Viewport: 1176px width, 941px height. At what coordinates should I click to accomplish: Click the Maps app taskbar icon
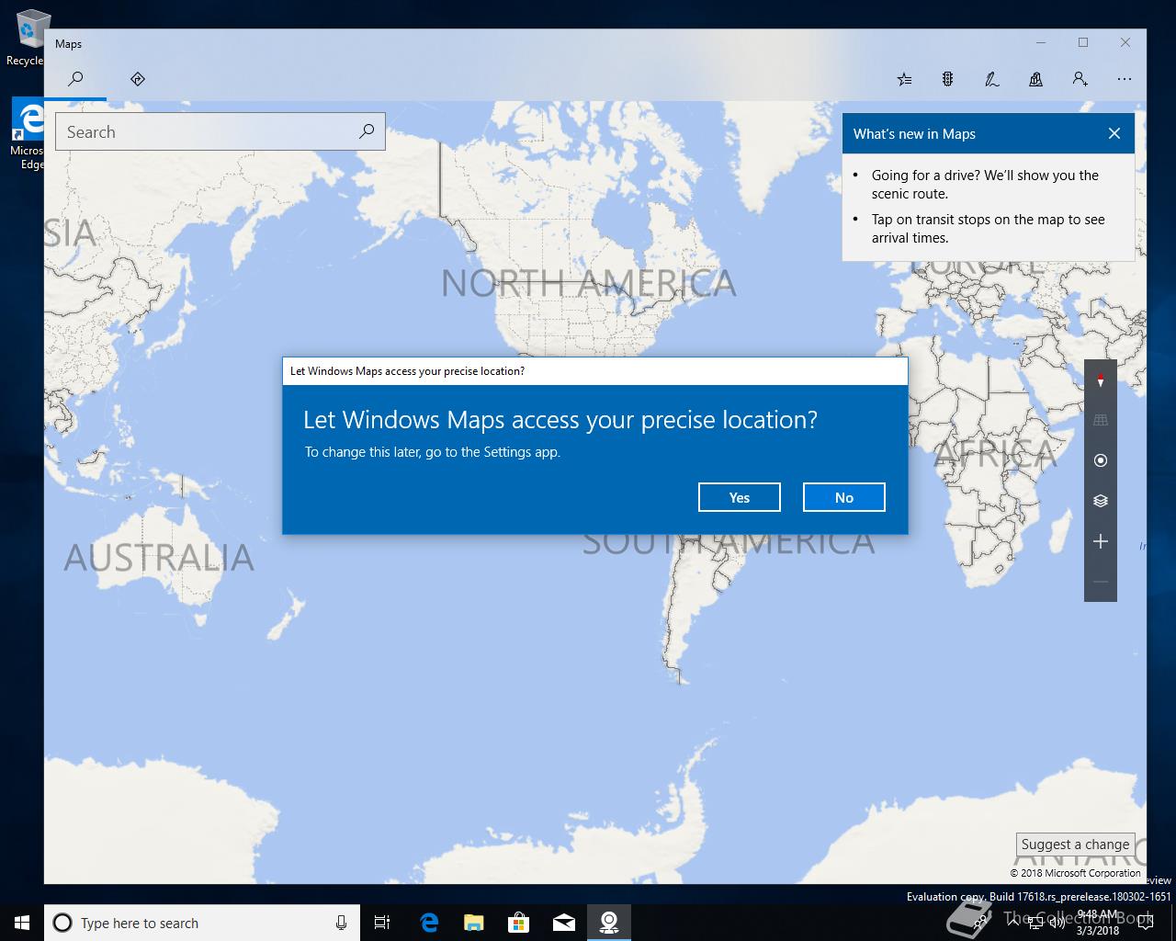coord(609,923)
